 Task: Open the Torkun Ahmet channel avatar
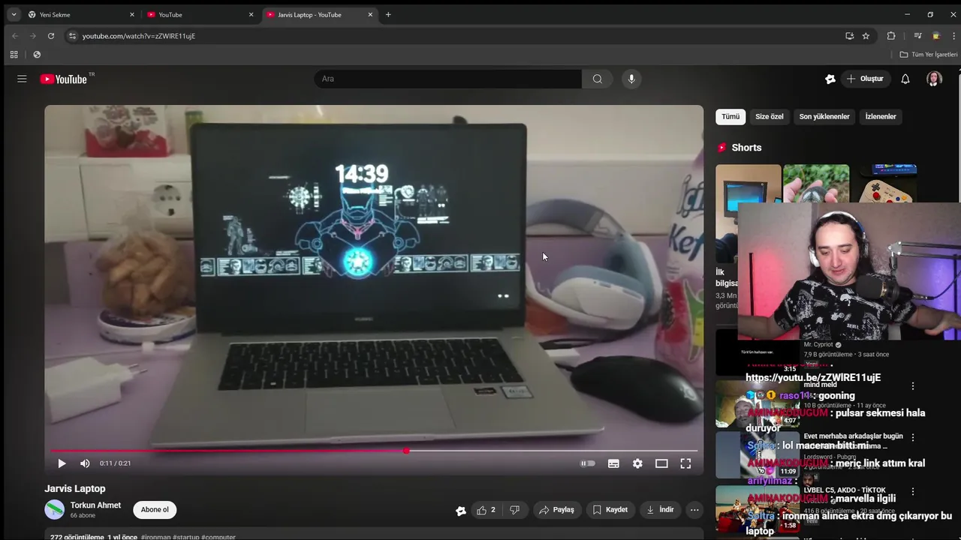[x=55, y=510]
